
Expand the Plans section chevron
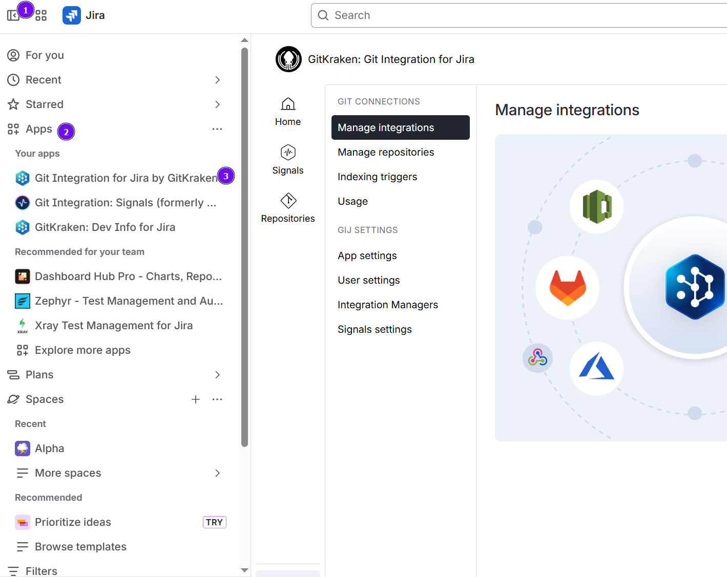[217, 375]
